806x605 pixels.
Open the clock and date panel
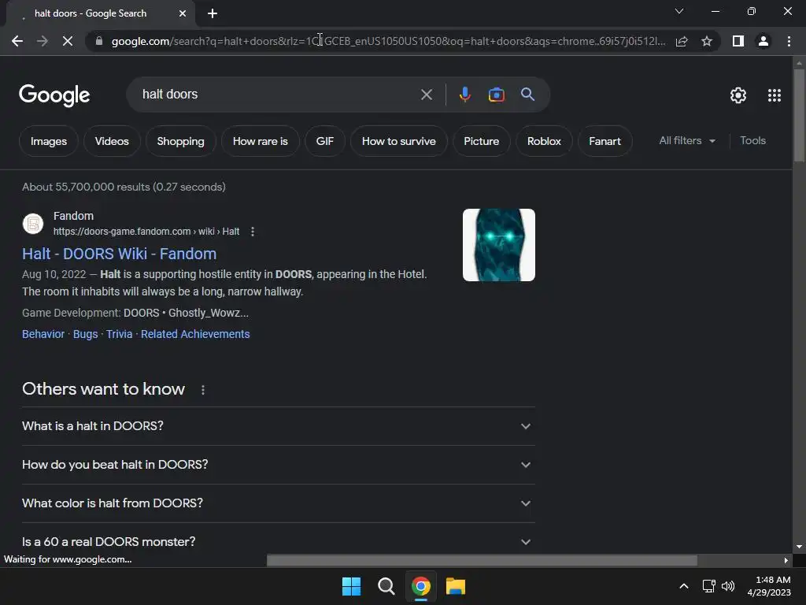(769, 586)
